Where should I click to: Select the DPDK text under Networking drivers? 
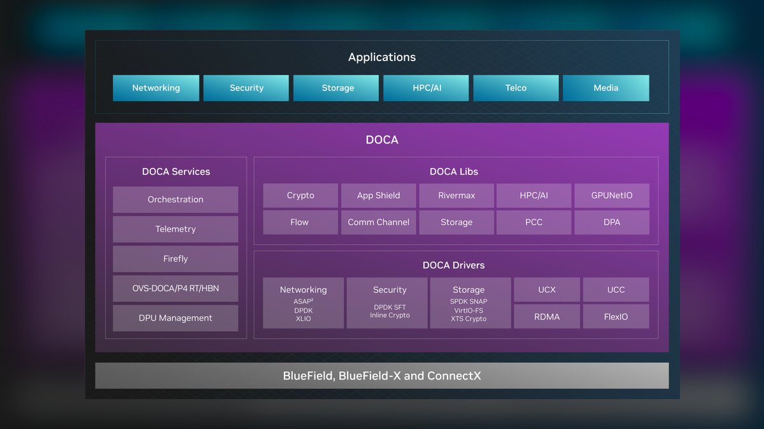point(304,311)
